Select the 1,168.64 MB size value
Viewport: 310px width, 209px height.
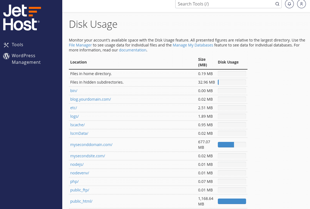pyautogui.click(x=205, y=201)
